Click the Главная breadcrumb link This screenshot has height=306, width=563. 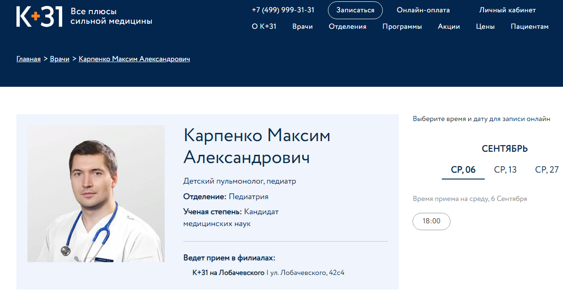coord(28,59)
